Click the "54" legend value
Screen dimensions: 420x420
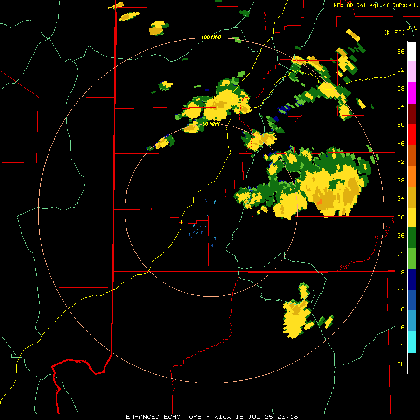[401, 106]
